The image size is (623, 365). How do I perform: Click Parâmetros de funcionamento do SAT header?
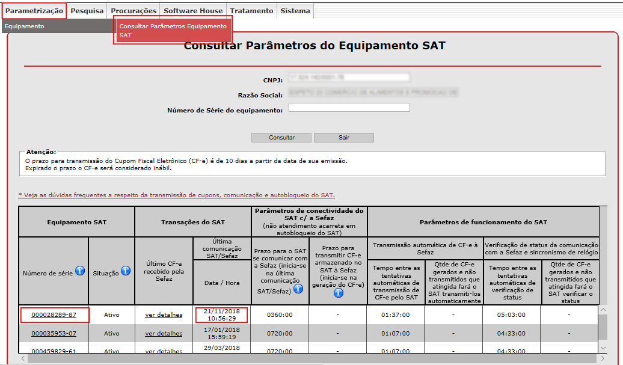click(483, 222)
